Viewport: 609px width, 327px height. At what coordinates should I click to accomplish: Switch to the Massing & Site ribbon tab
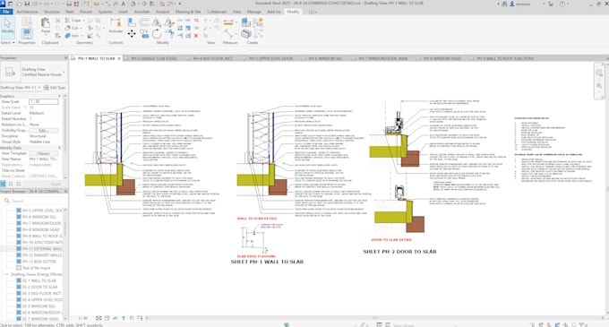(x=188, y=12)
